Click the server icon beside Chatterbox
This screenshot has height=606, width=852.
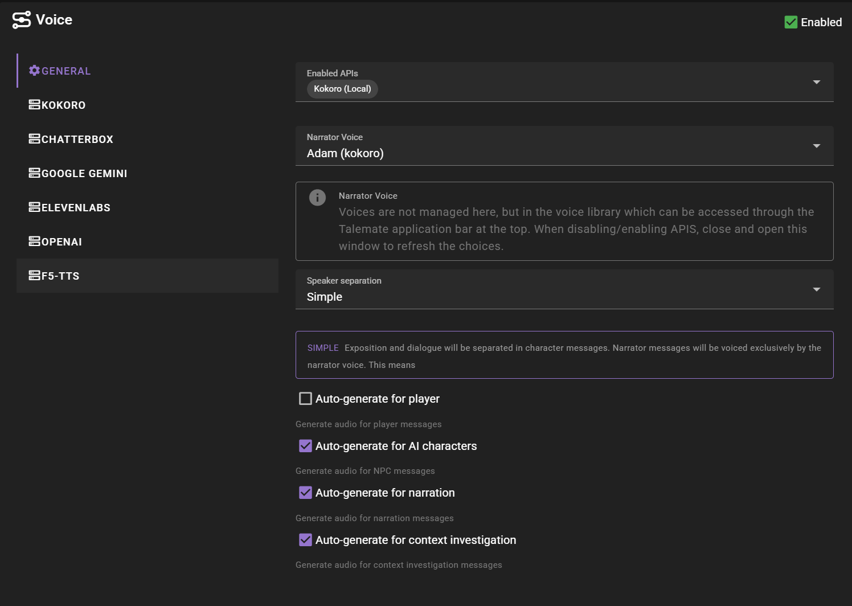coord(35,139)
